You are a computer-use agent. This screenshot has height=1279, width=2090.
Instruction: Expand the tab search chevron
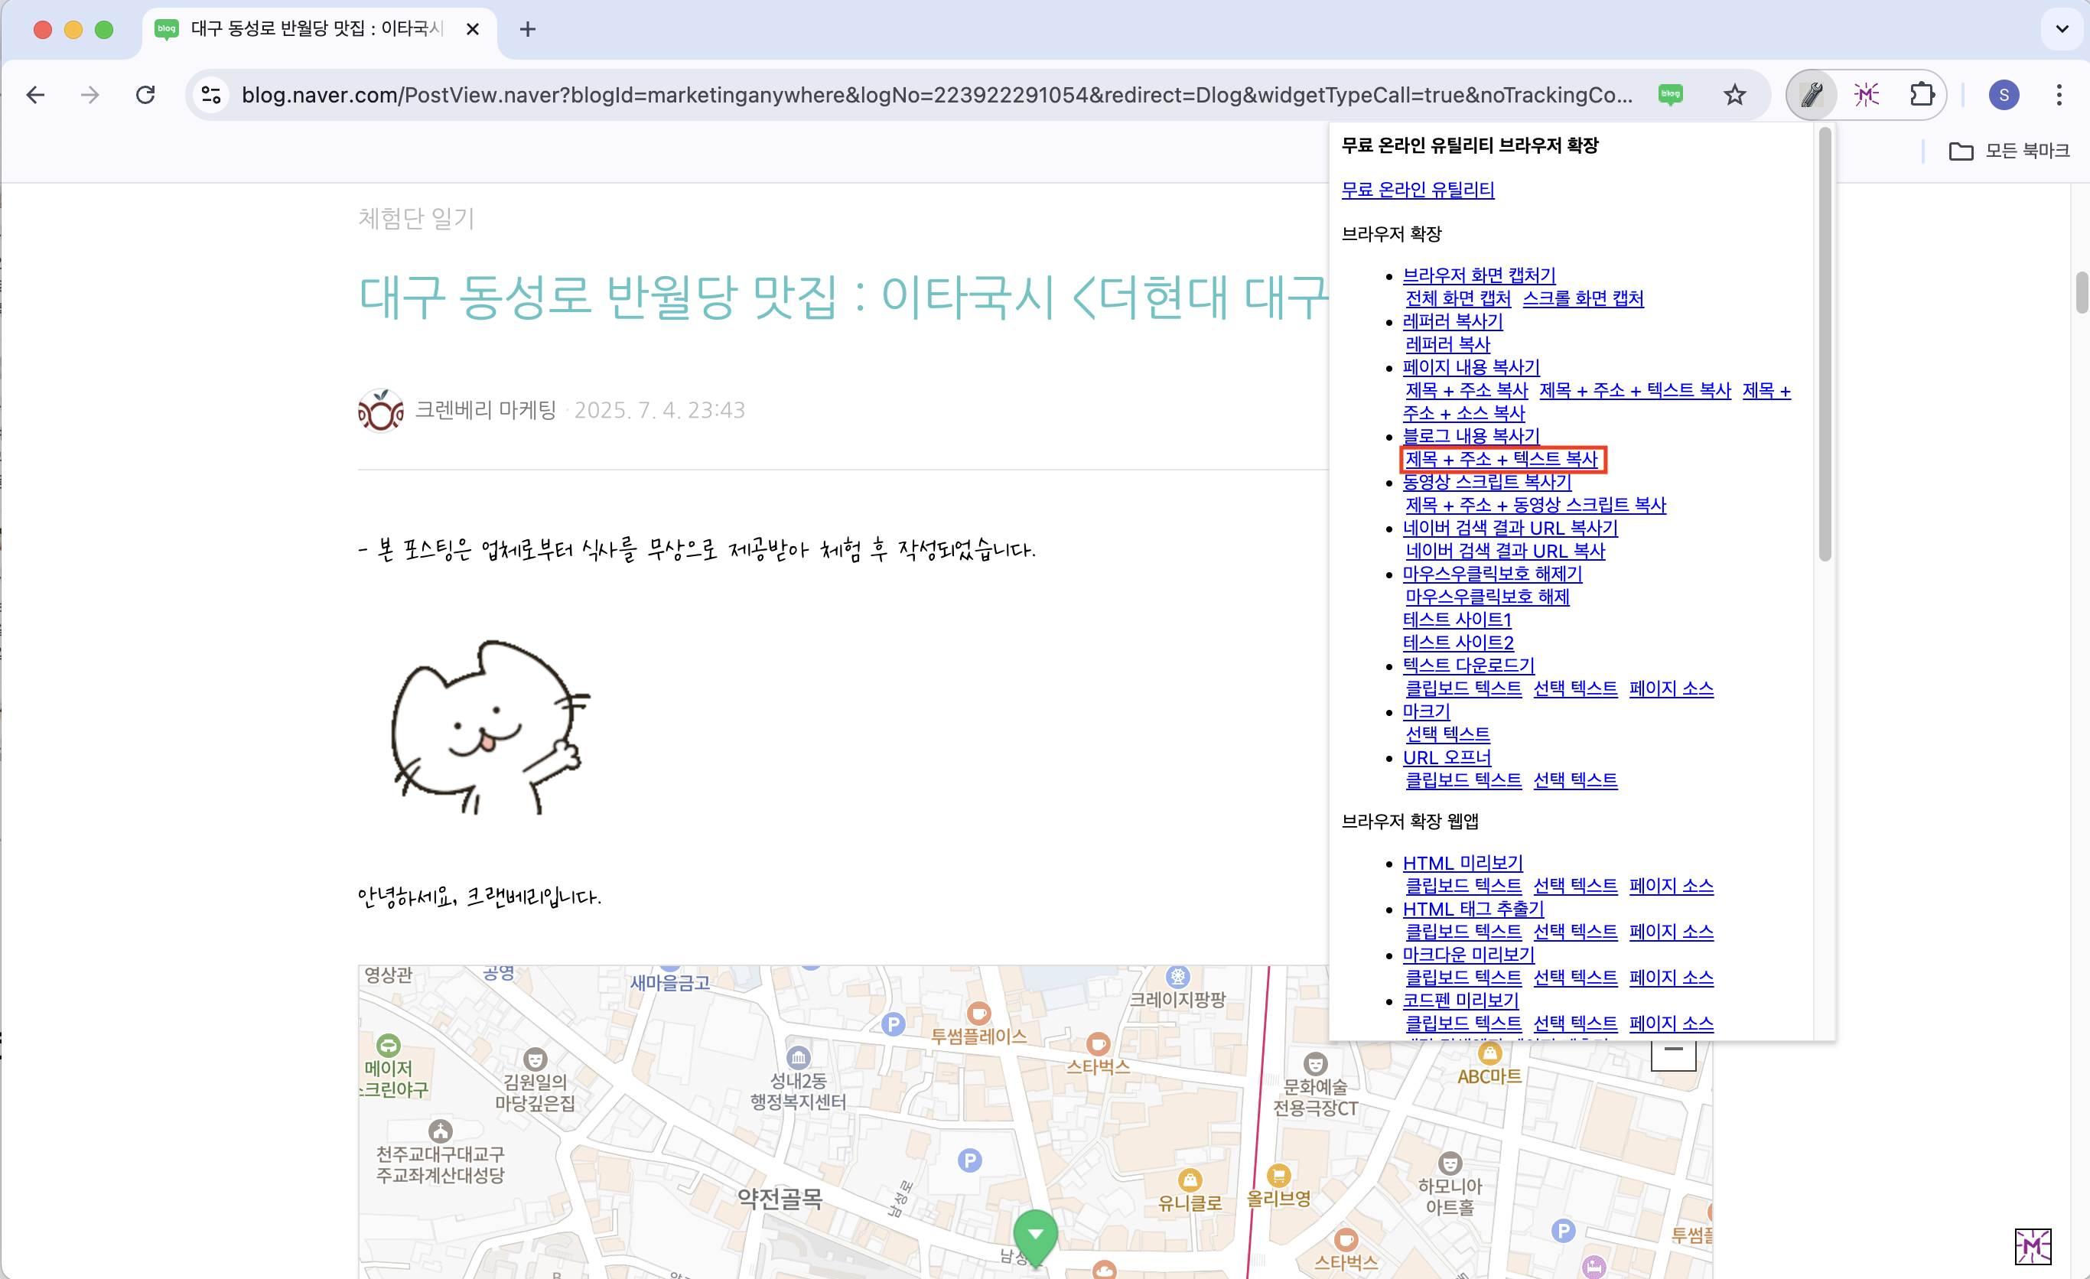[x=2061, y=30]
